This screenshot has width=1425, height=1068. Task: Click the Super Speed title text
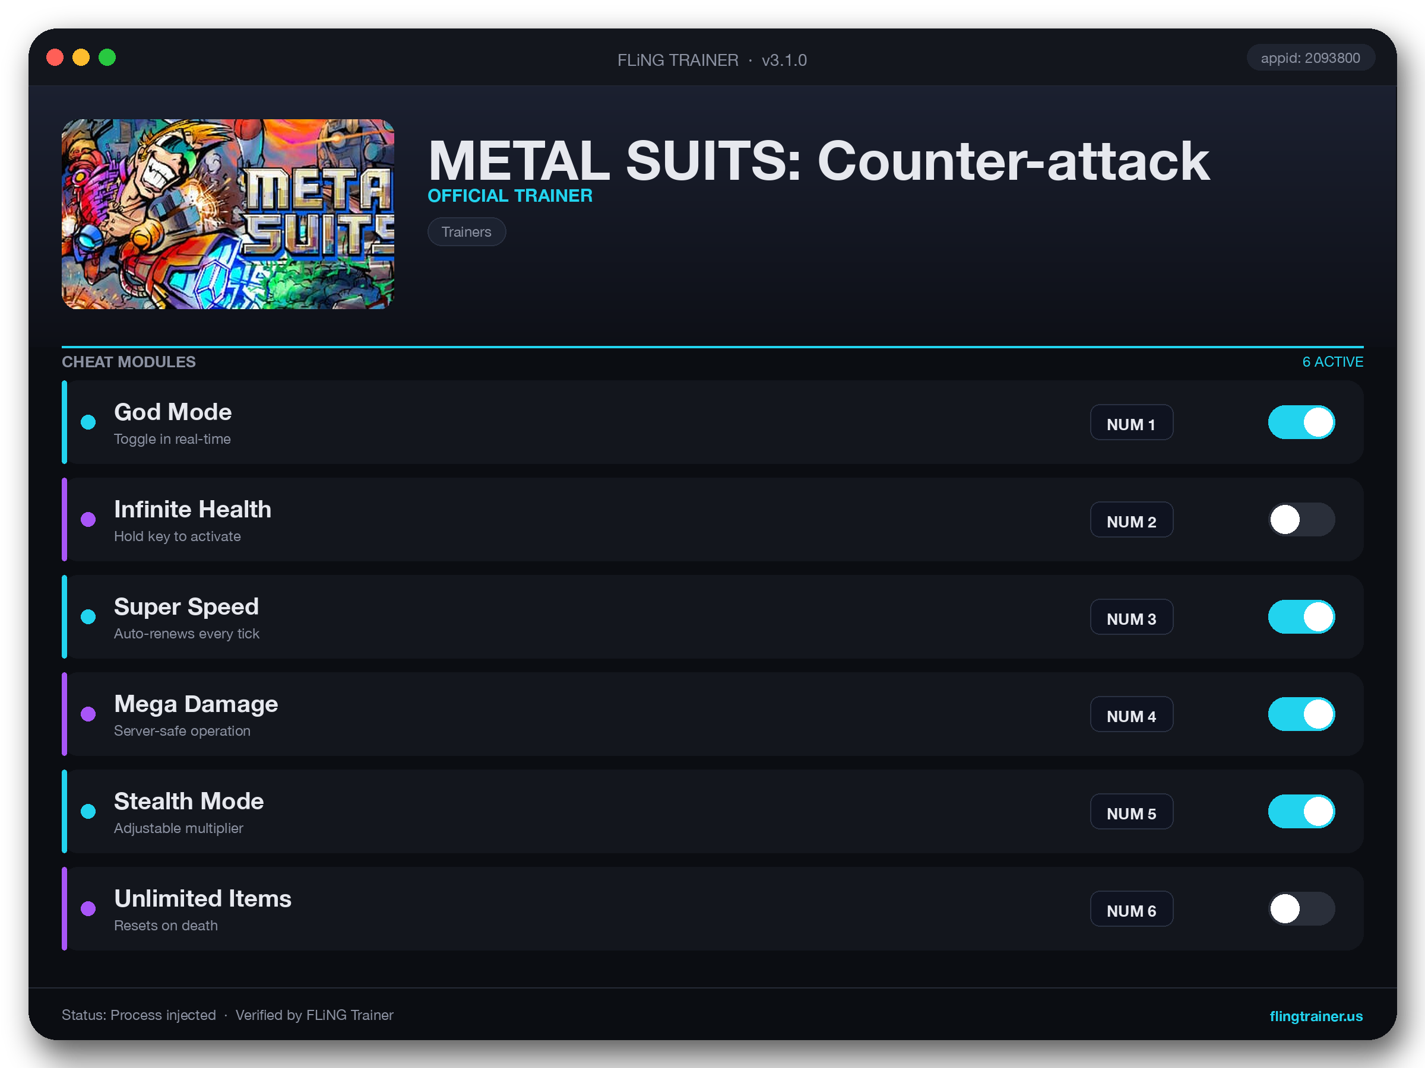[x=186, y=606]
